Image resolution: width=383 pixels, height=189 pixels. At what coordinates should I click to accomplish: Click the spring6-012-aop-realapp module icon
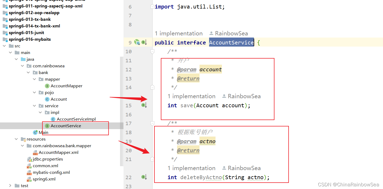[5, 13]
